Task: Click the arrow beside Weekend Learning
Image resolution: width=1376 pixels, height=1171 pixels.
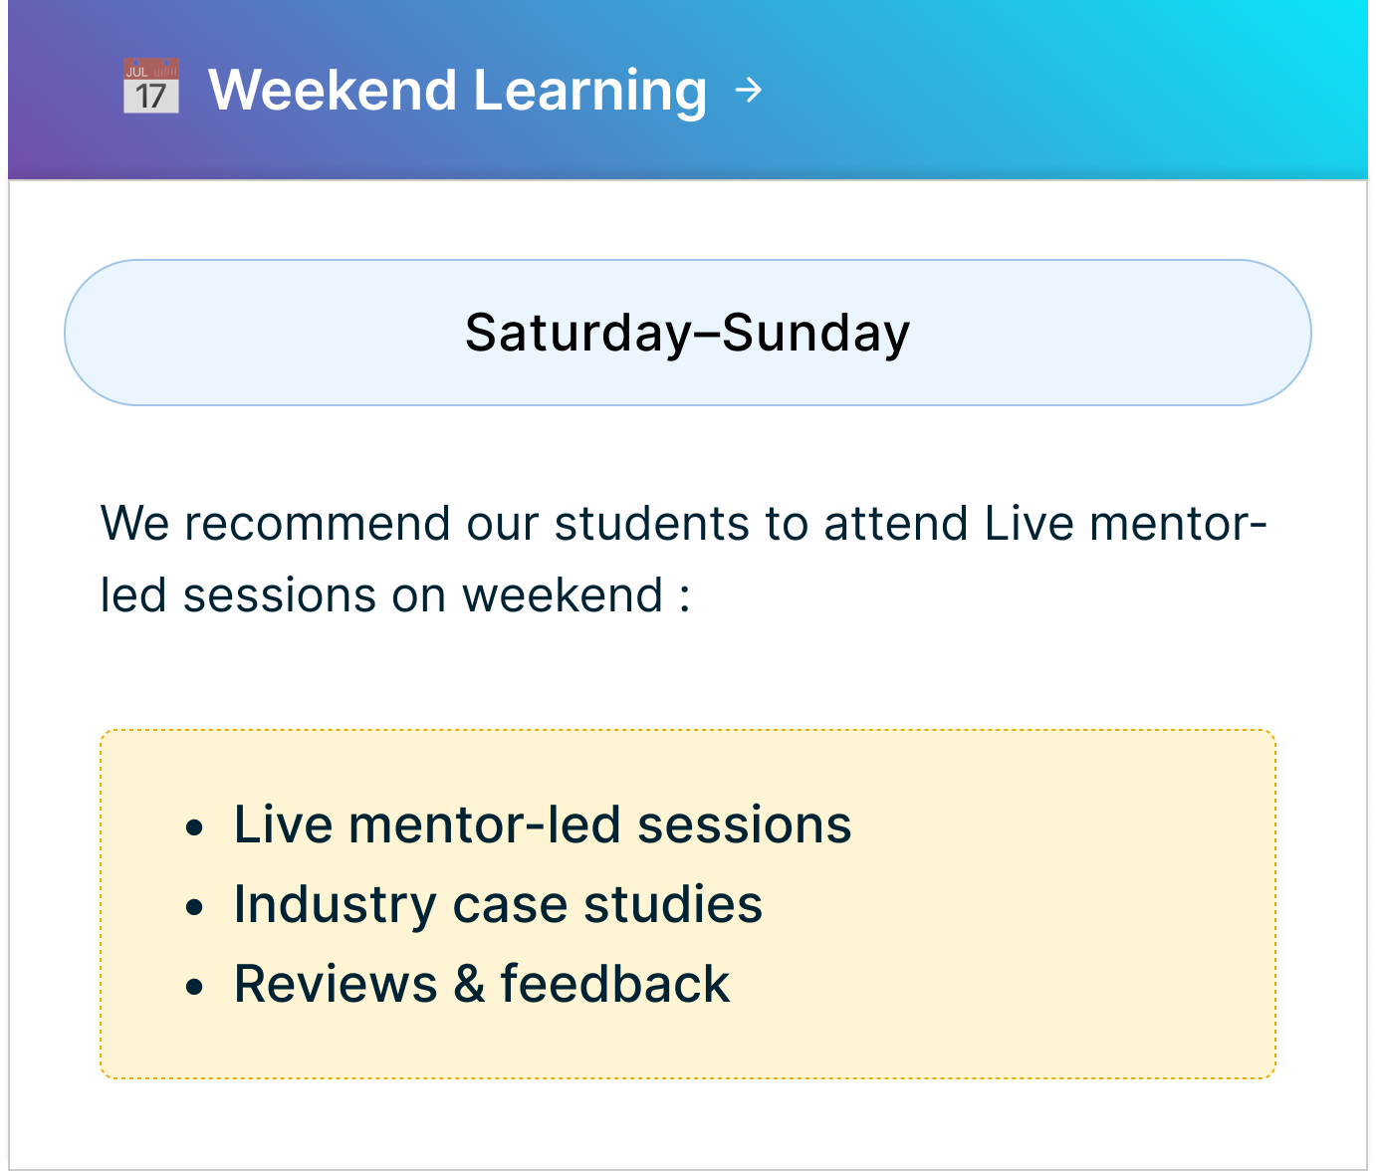Action: (748, 91)
